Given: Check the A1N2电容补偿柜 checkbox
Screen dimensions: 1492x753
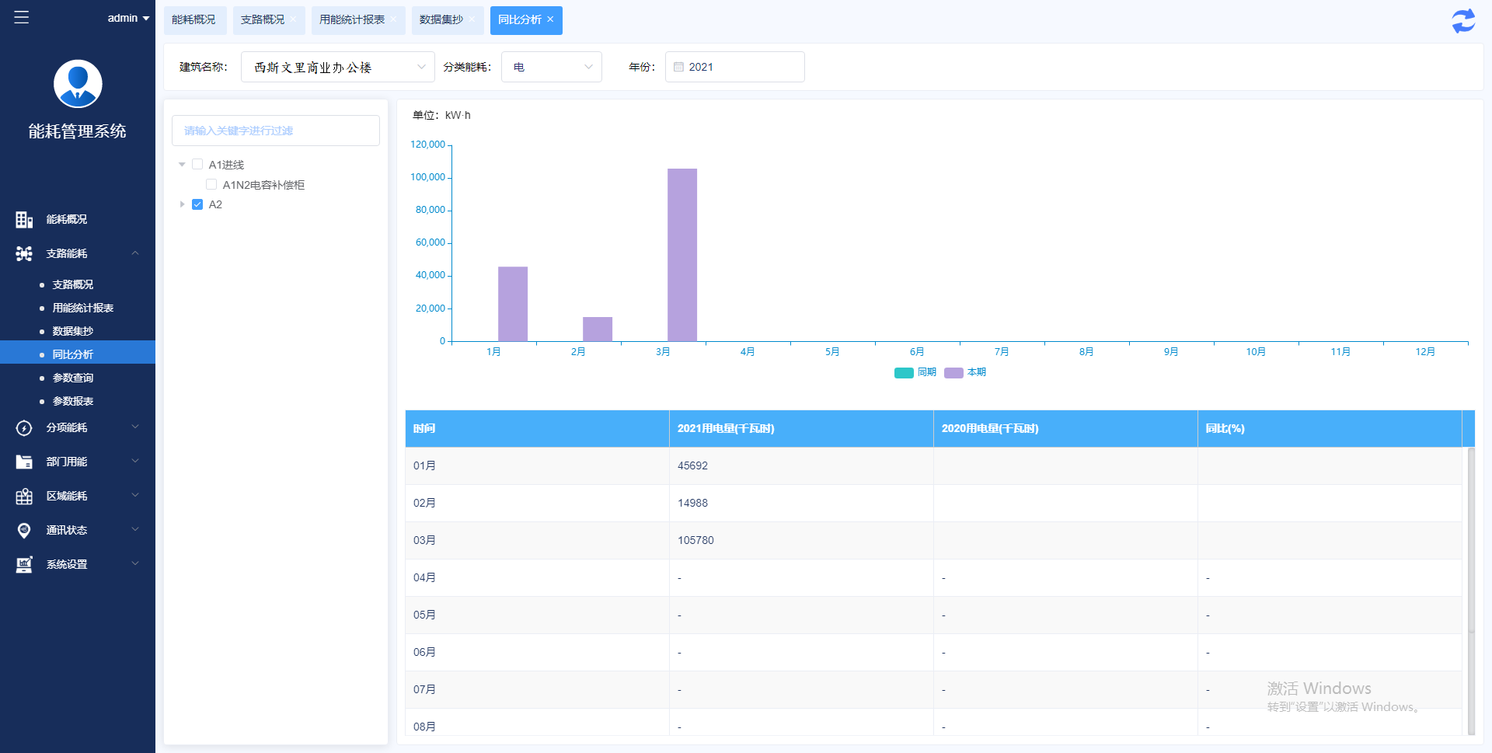Looking at the screenshot, I should click(211, 184).
